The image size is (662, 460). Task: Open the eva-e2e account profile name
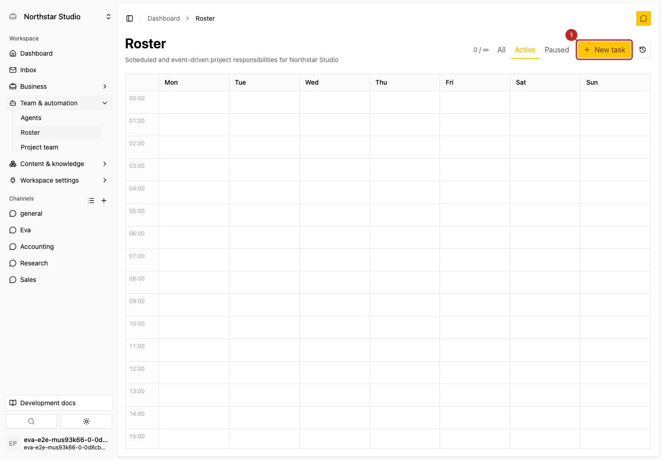pyautogui.click(x=66, y=440)
